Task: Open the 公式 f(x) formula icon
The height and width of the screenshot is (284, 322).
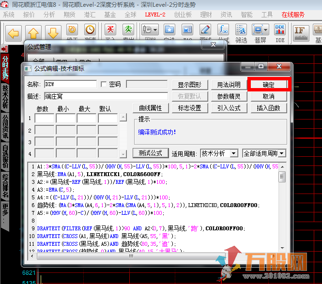Action: [223, 30]
